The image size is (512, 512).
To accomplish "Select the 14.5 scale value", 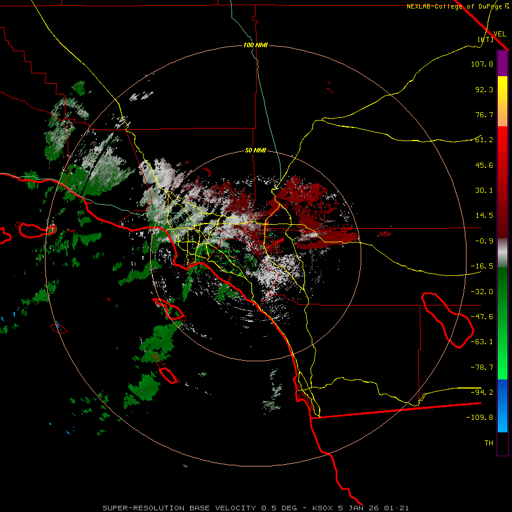I will point(484,216).
